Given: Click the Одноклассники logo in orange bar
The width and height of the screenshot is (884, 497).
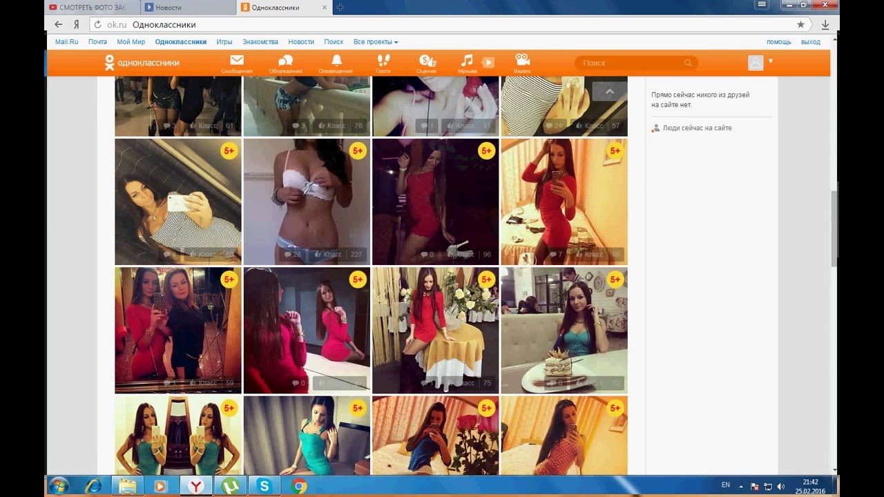Looking at the screenshot, I should (142, 63).
